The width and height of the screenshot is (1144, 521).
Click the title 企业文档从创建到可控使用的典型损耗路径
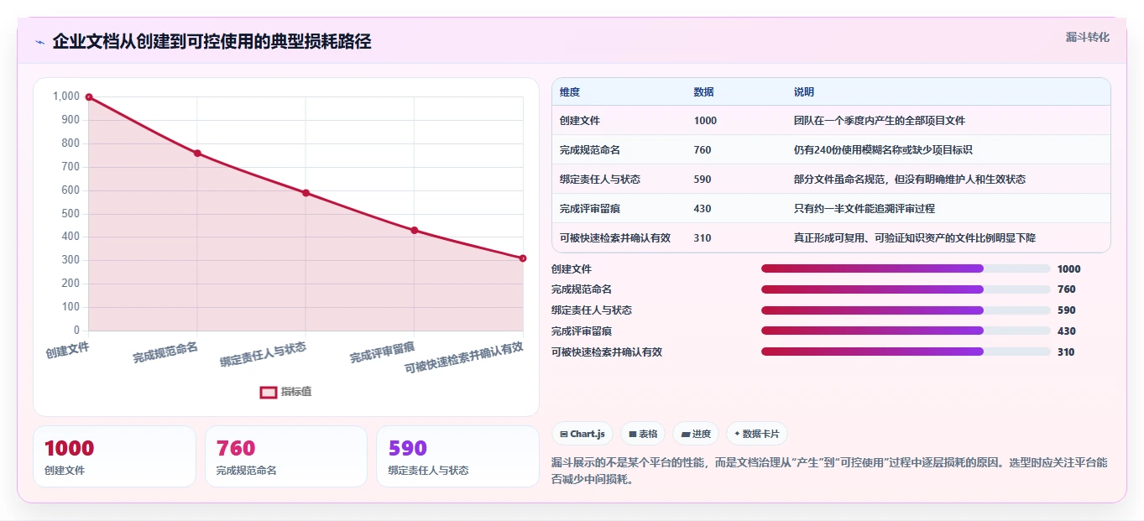[x=212, y=41]
